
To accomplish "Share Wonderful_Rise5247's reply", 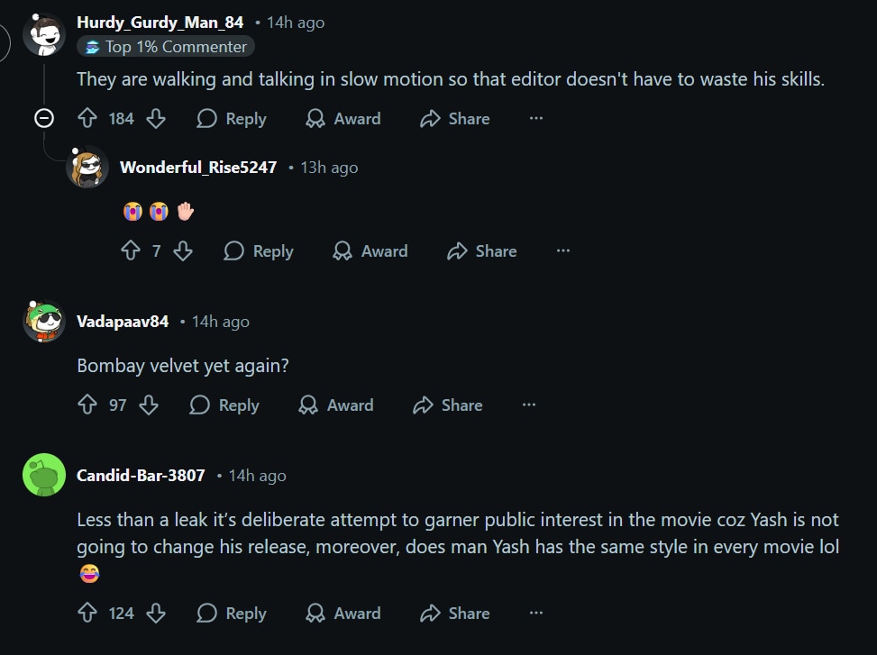I will (x=482, y=251).
